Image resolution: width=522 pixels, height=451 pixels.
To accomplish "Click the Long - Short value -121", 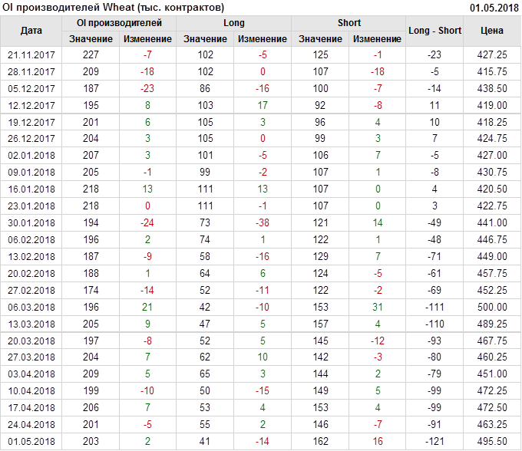I will [x=434, y=442].
